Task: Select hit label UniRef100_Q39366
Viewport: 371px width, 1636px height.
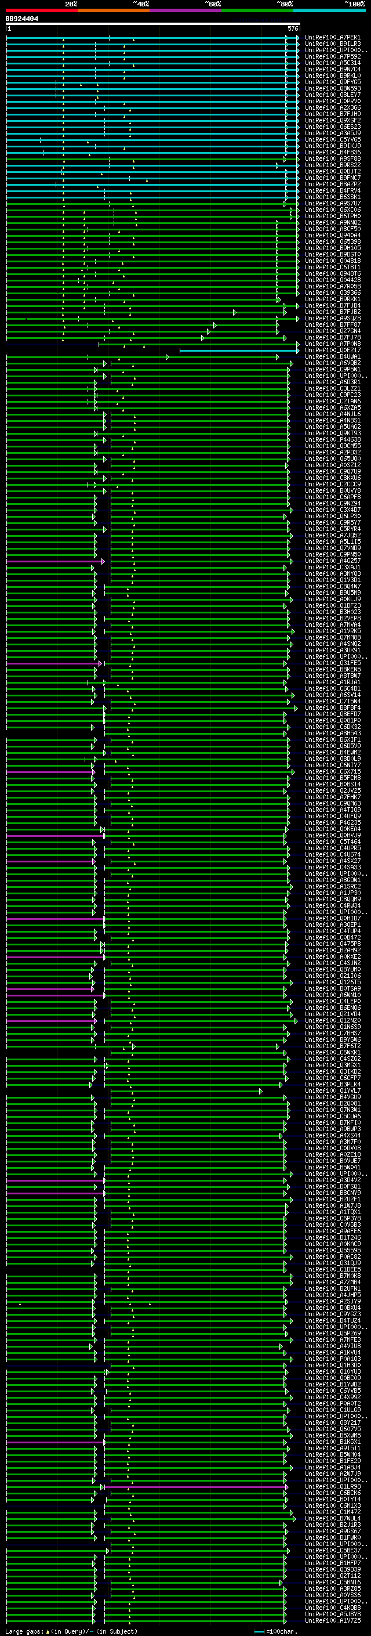Action: point(332,292)
